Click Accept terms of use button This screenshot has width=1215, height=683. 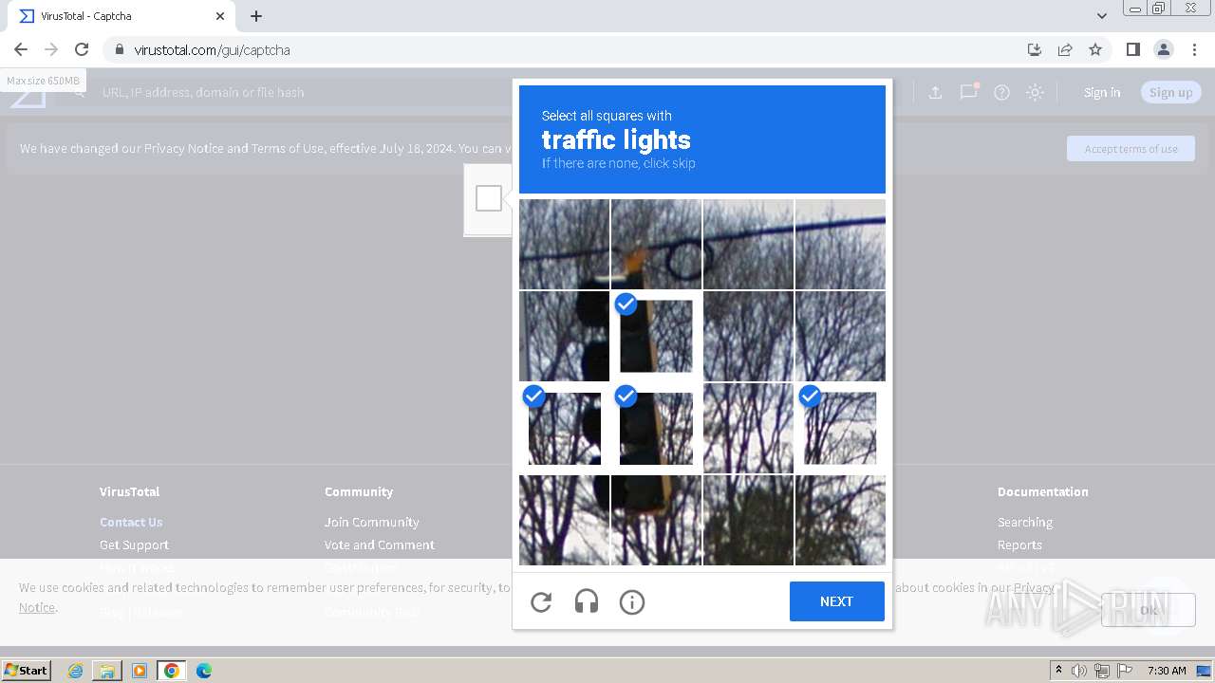[x=1131, y=149]
